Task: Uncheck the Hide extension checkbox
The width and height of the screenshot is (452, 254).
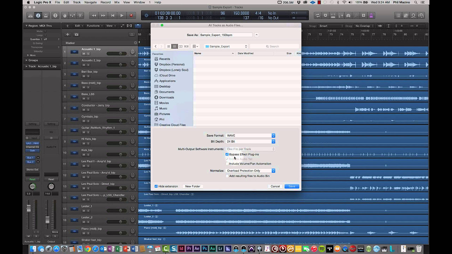Action: (x=156, y=186)
